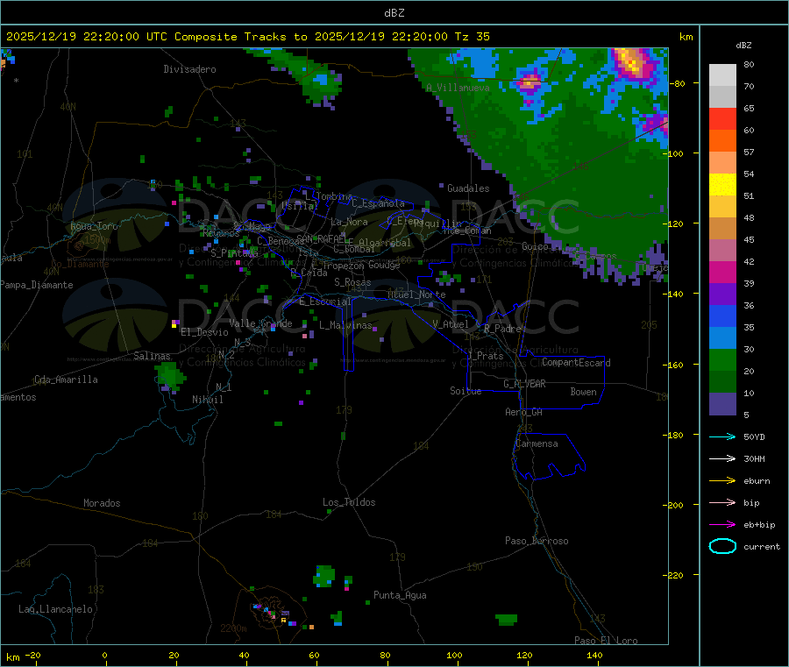The height and width of the screenshot is (667, 789).
Task: Click the Pampa_Diamante map label
Action: tap(37, 285)
